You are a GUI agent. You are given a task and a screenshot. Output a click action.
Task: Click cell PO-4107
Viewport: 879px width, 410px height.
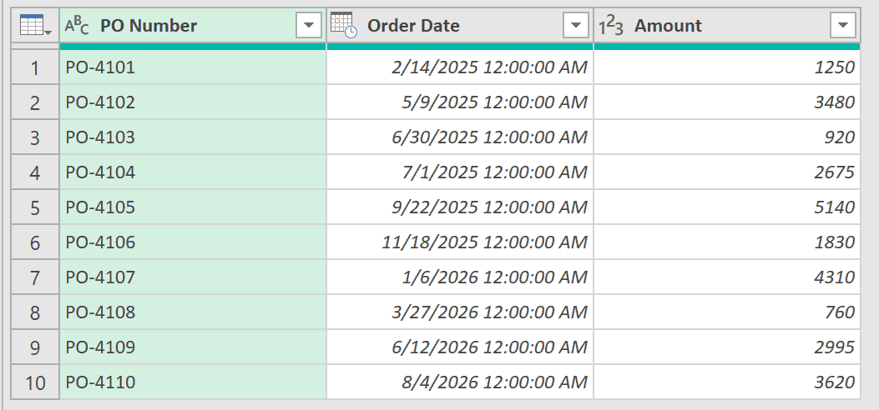(193, 277)
